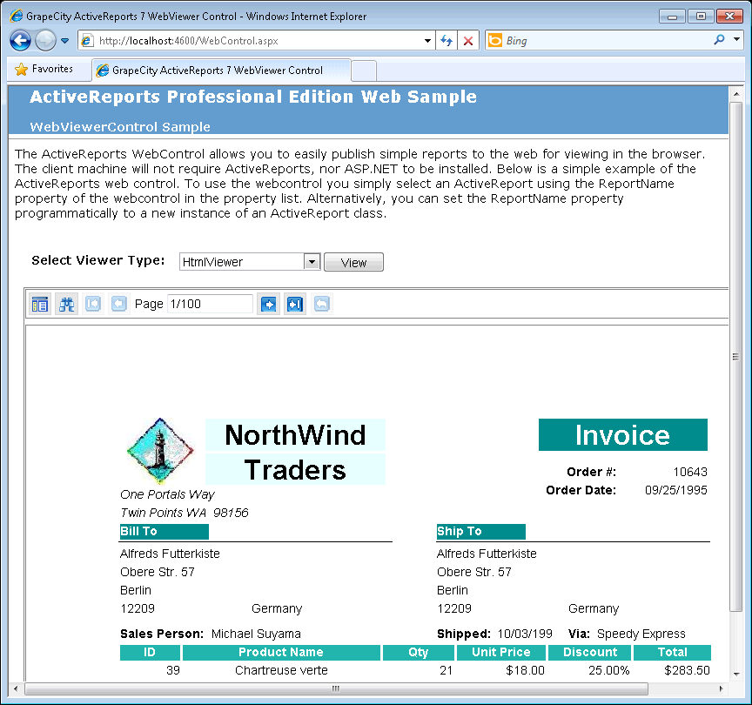
Task: Expand the address bar history dropdown
Action: click(427, 41)
